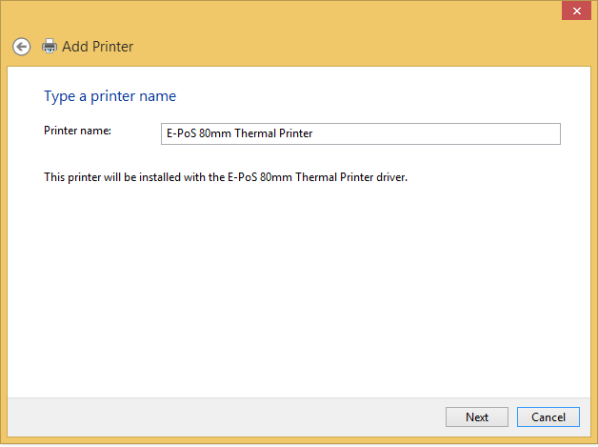Screen dimensions: 598x447
Task: Click the "Add Printer" window title text
Action: [97, 46]
